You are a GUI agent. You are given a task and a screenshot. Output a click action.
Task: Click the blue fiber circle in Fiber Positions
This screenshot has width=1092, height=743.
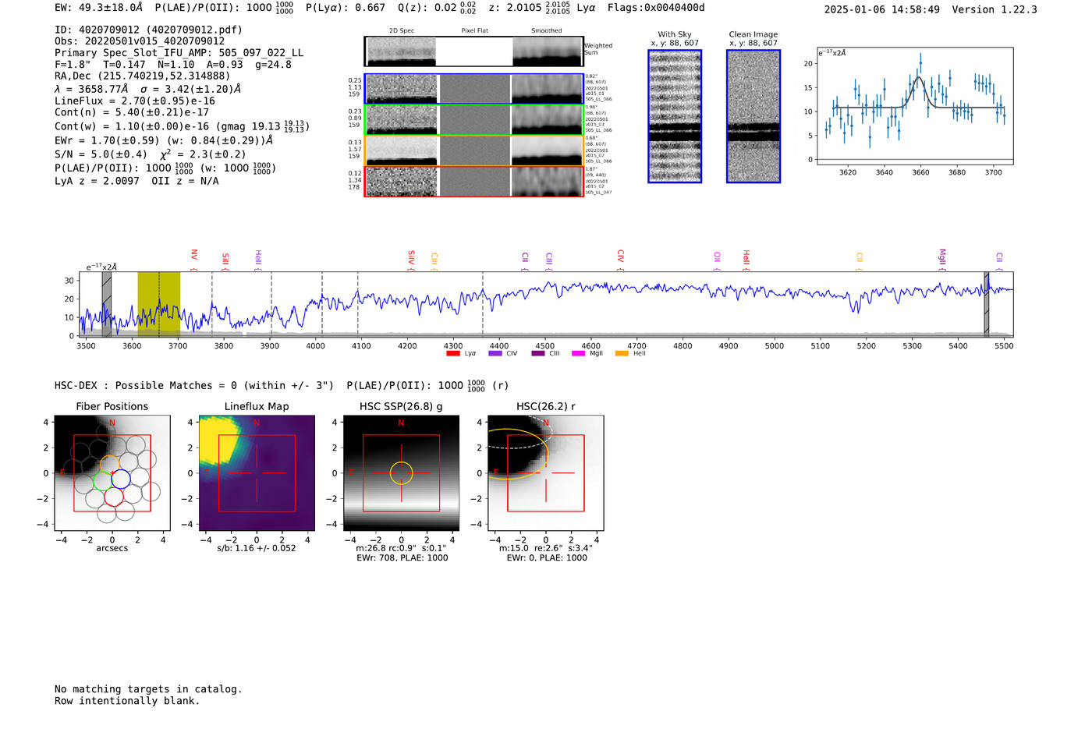pyautogui.click(x=121, y=479)
